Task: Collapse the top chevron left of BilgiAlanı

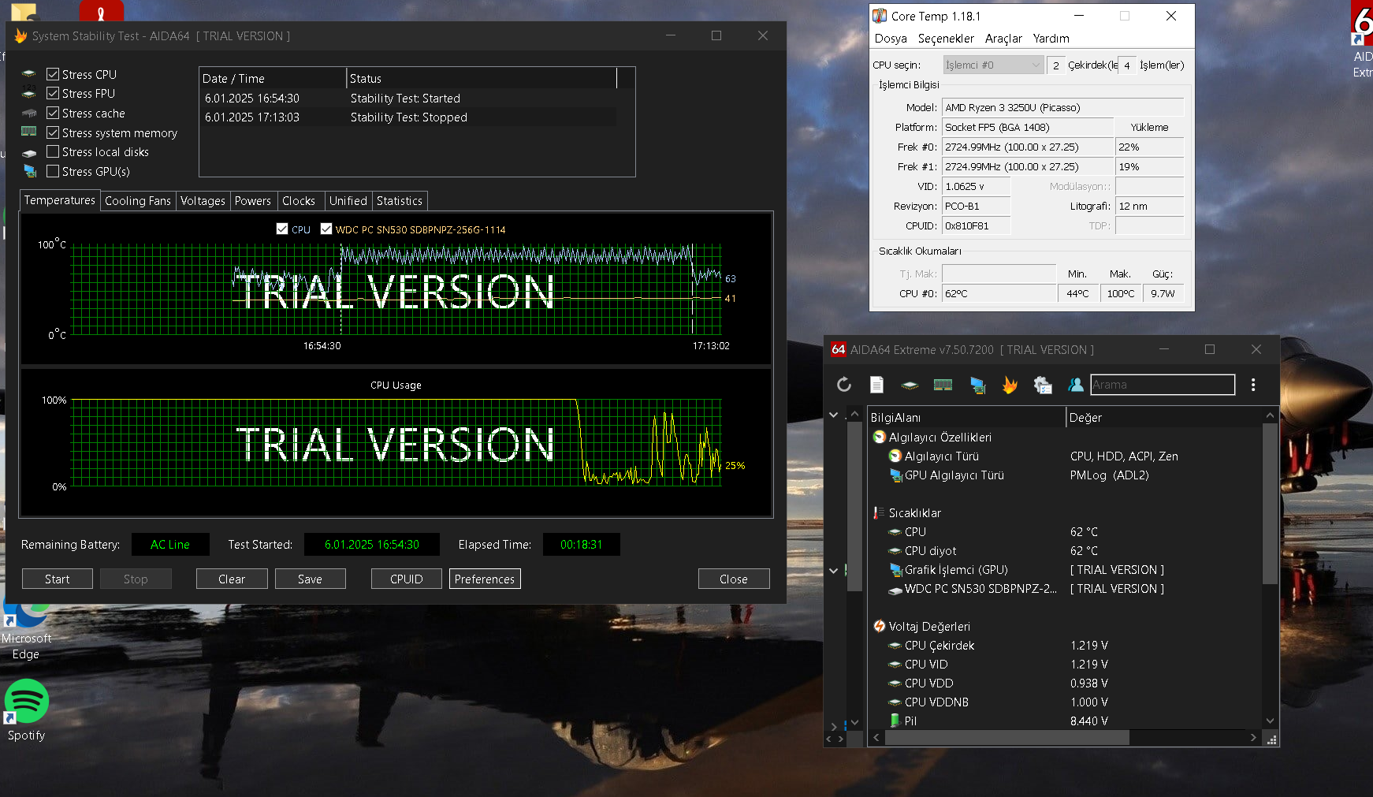Action: (833, 415)
